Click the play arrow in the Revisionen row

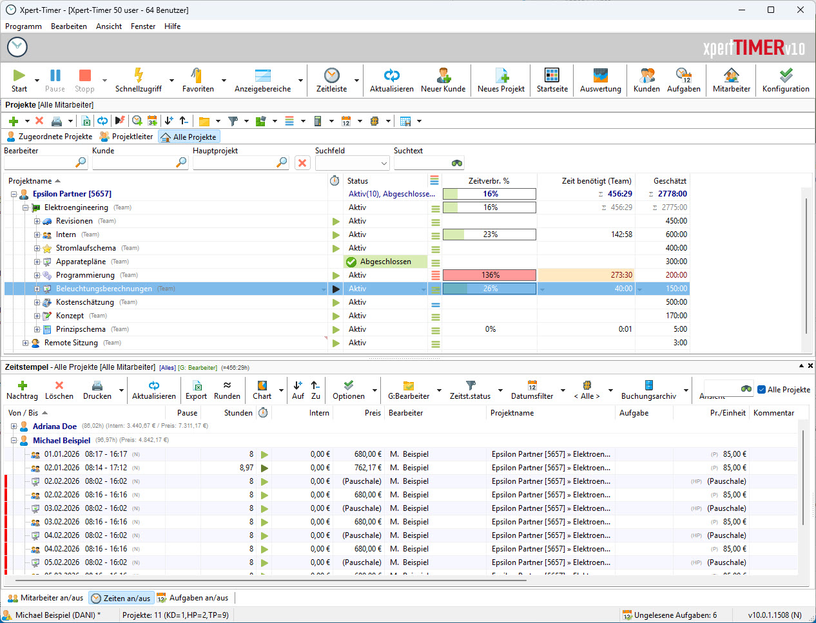pos(336,221)
